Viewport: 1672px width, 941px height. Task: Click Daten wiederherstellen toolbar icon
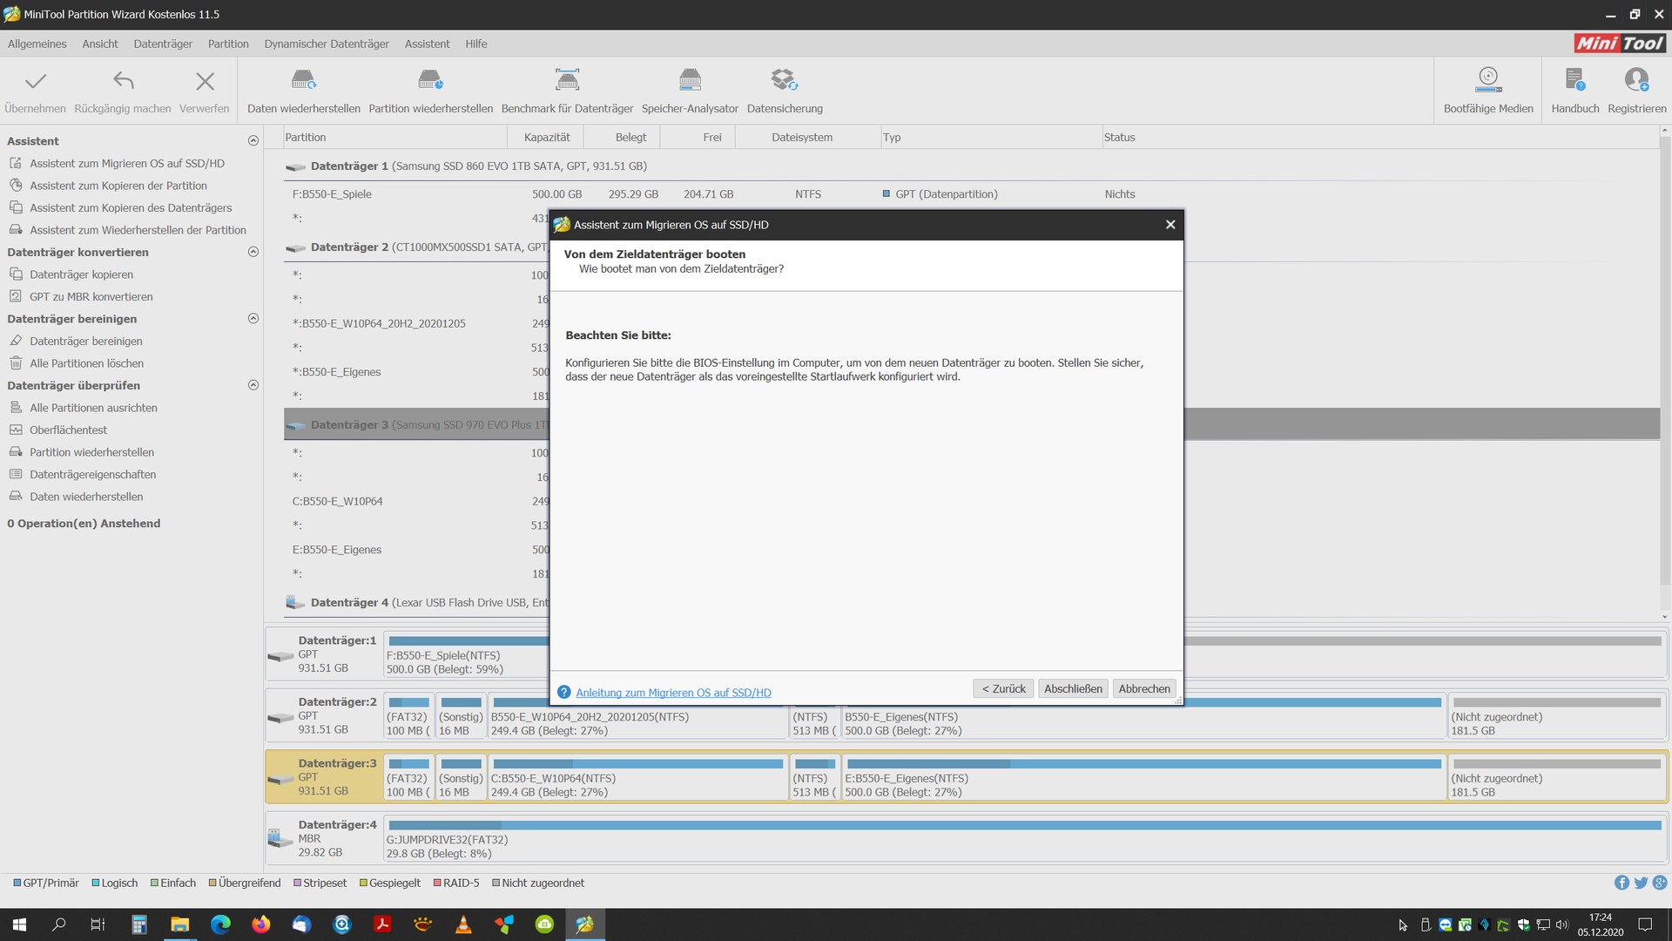[x=303, y=81]
